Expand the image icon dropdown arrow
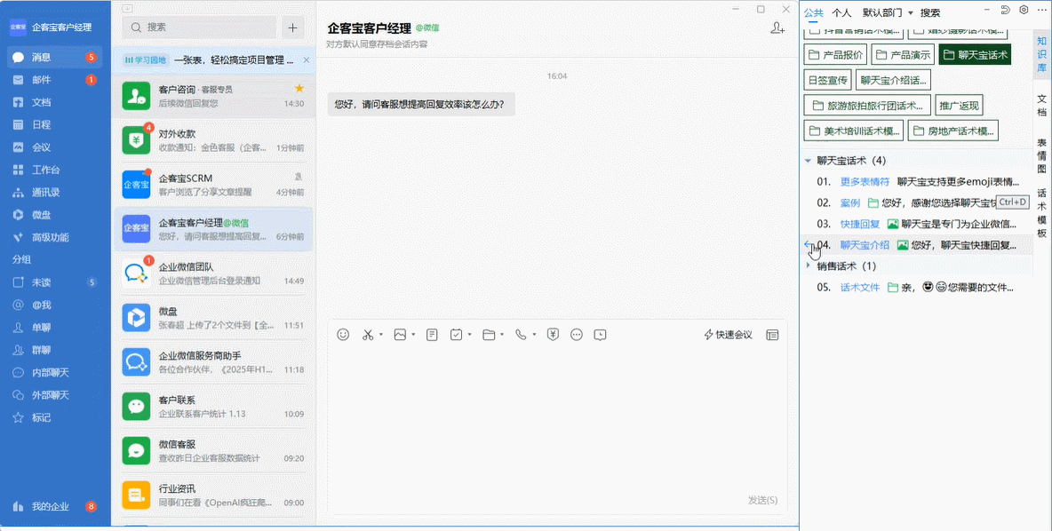1052x531 pixels. click(412, 335)
